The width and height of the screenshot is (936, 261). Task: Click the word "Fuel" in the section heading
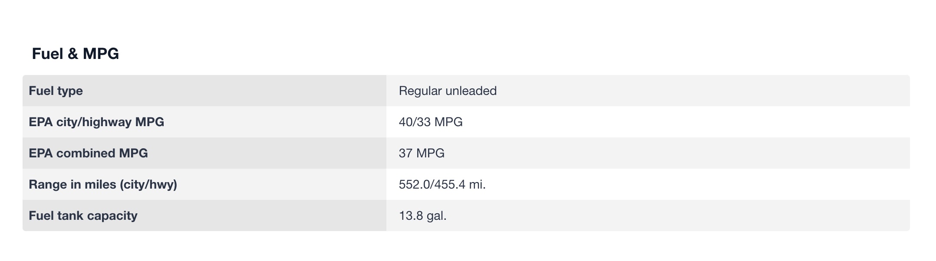tap(47, 54)
